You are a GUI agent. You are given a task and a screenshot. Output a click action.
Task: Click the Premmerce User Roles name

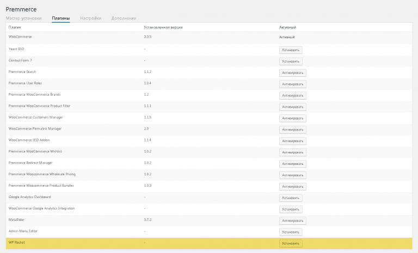(x=25, y=83)
